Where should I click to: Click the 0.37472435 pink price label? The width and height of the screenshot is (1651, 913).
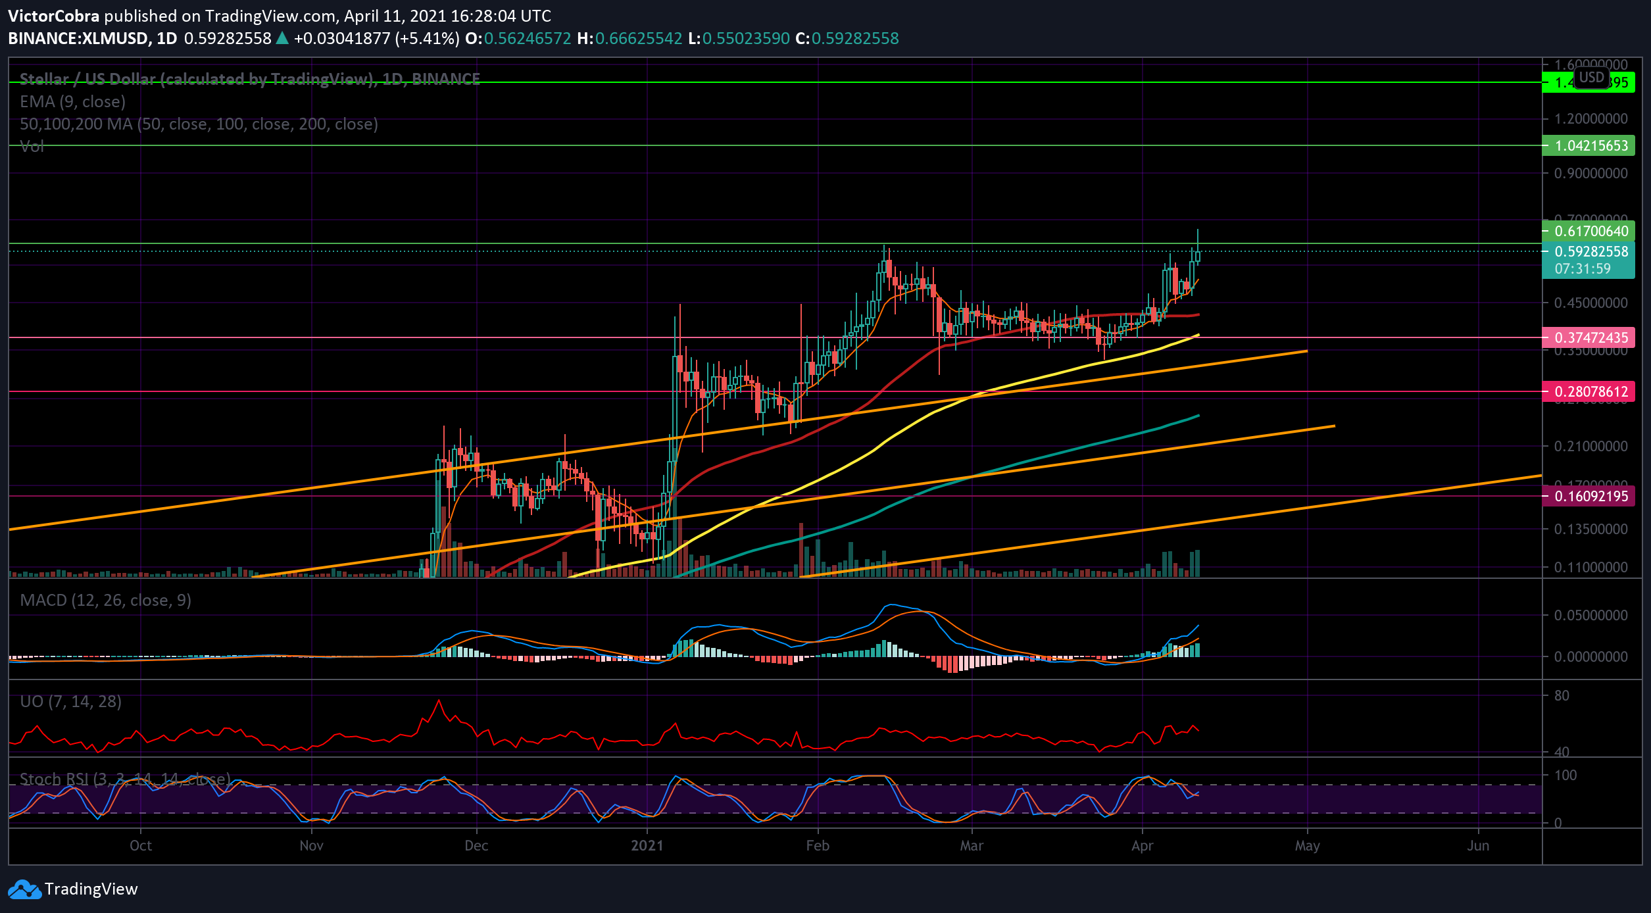coord(1589,337)
